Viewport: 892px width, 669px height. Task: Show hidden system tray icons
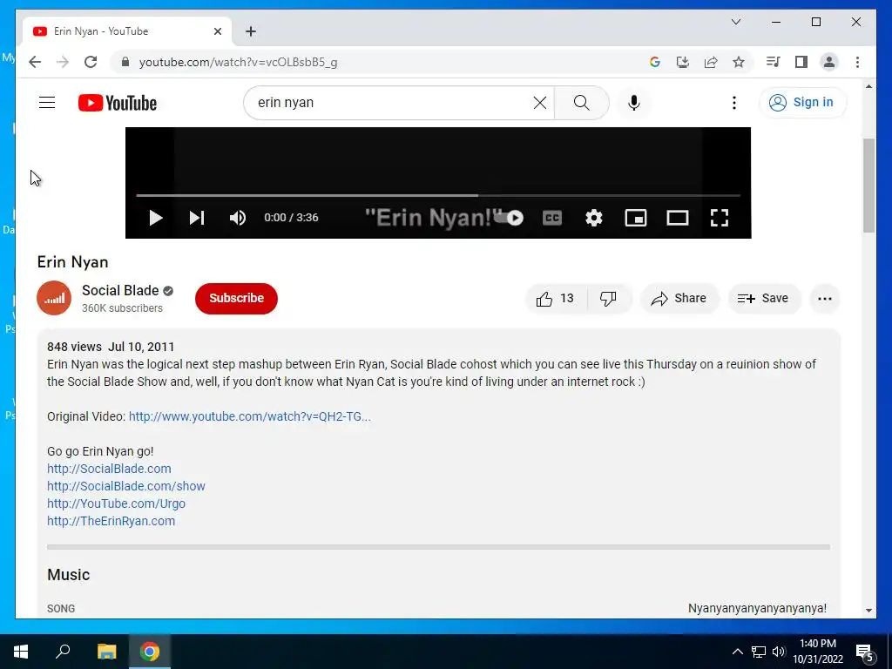[x=737, y=652]
